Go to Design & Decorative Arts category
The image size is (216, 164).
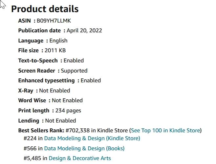click(80, 158)
